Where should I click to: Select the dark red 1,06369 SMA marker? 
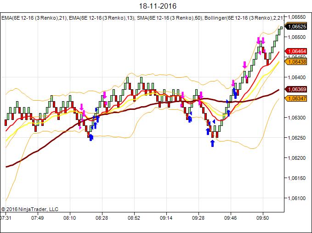click(x=296, y=89)
